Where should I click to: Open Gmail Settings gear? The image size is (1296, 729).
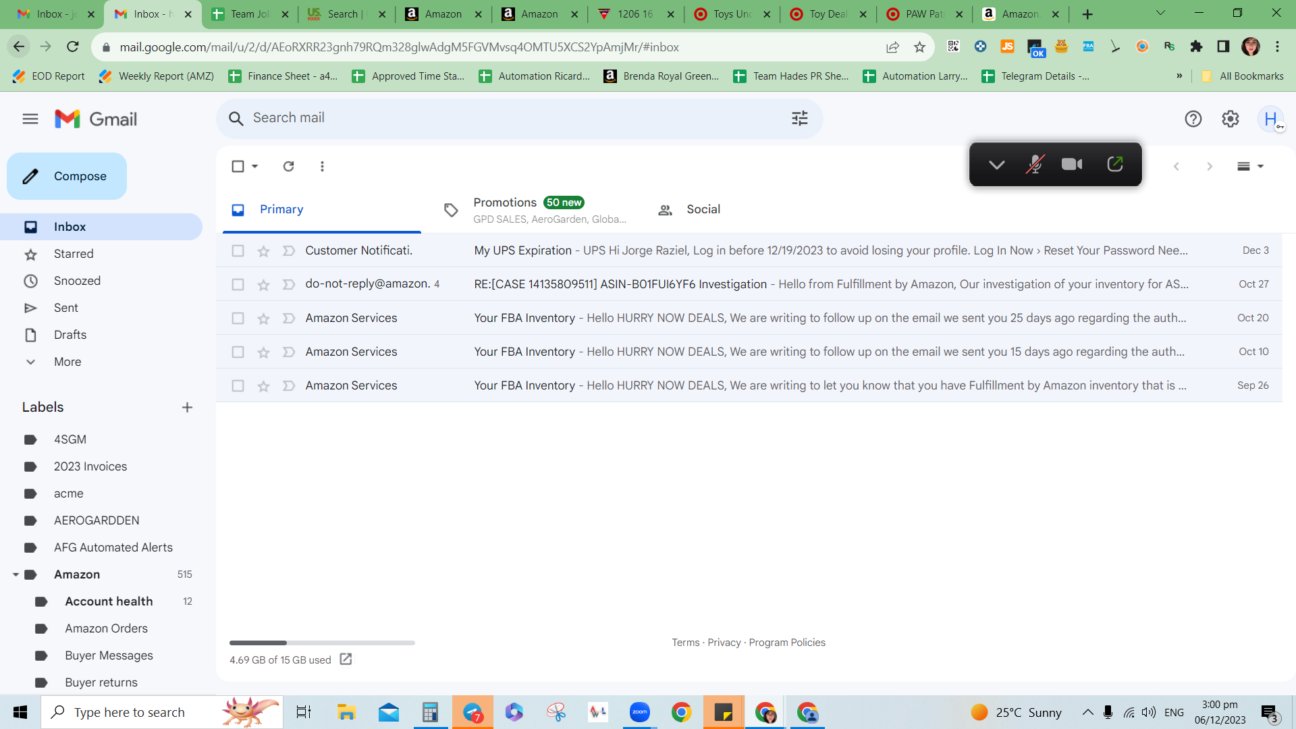1230,119
